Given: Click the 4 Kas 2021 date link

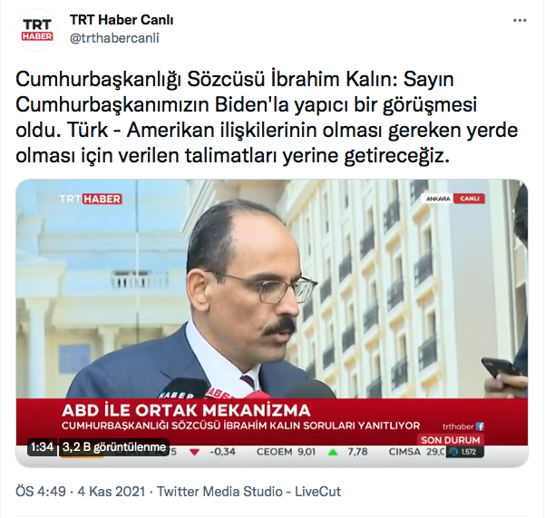Looking at the screenshot, I should pyautogui.click(x=112, y=492).
